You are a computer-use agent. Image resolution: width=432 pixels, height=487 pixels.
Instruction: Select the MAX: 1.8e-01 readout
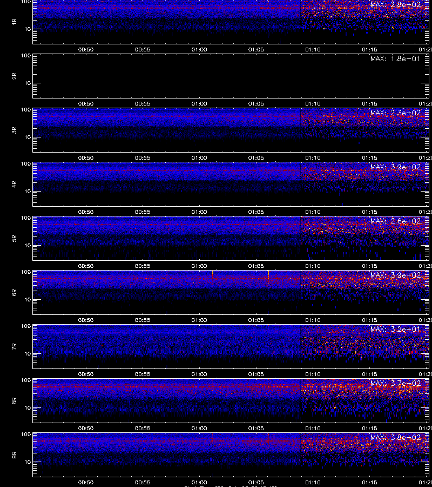pos(395,58)
